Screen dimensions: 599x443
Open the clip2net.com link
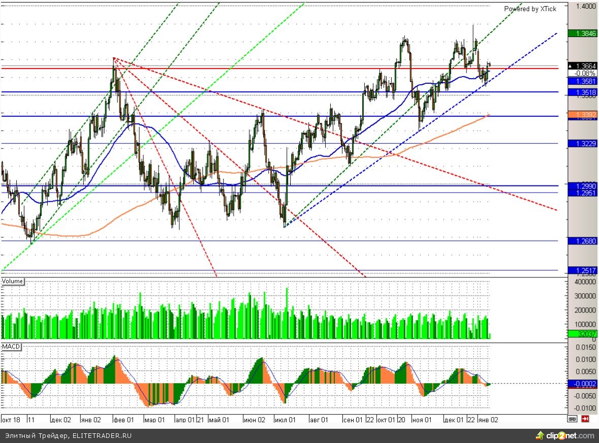click(x=569, y=436)
